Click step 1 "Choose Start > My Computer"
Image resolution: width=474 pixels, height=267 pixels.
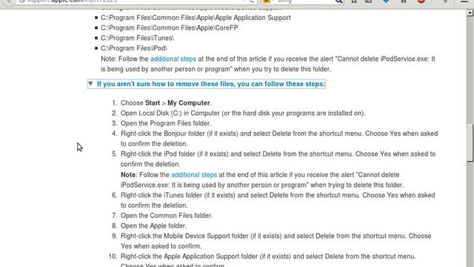pos(166,103)
